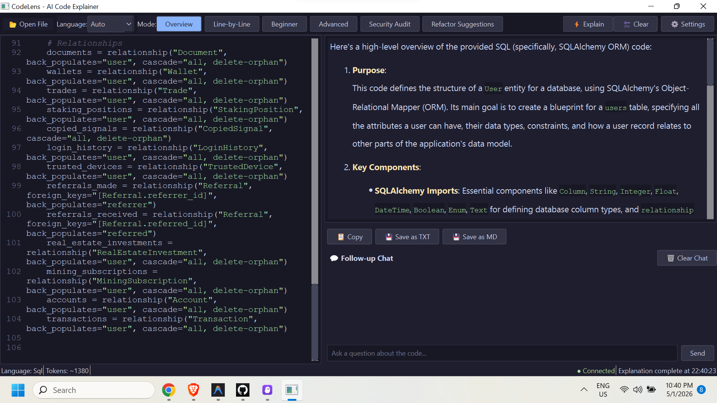Click the SQLAlchemy Imports bullet text

416,191
